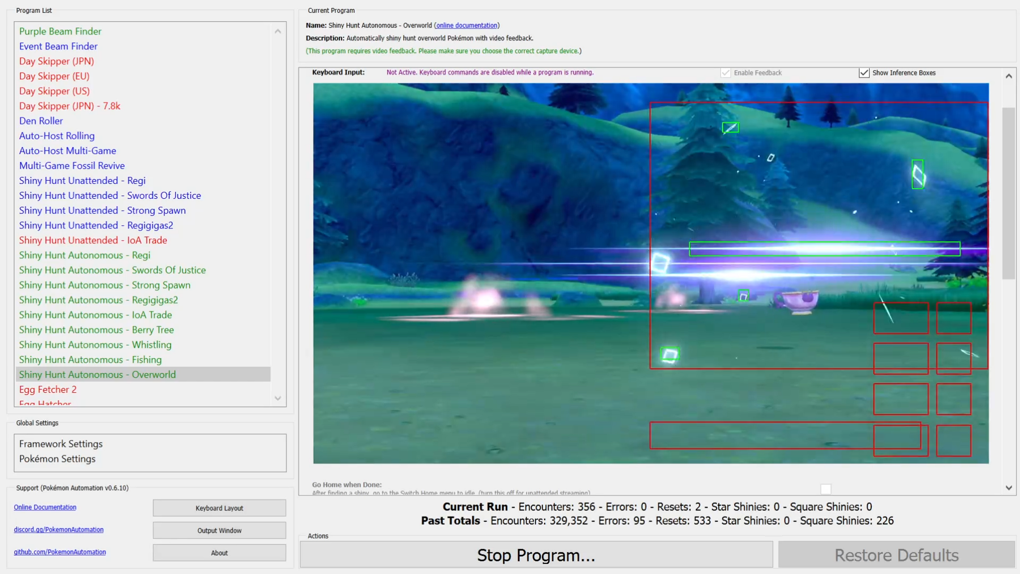Open the Output Window
1020x574 pixels.
(219, 530)
